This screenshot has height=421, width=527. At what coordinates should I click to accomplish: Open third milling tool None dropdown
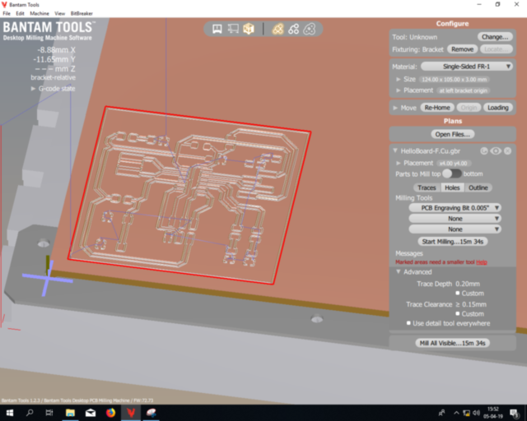click(x=455, y=229)
